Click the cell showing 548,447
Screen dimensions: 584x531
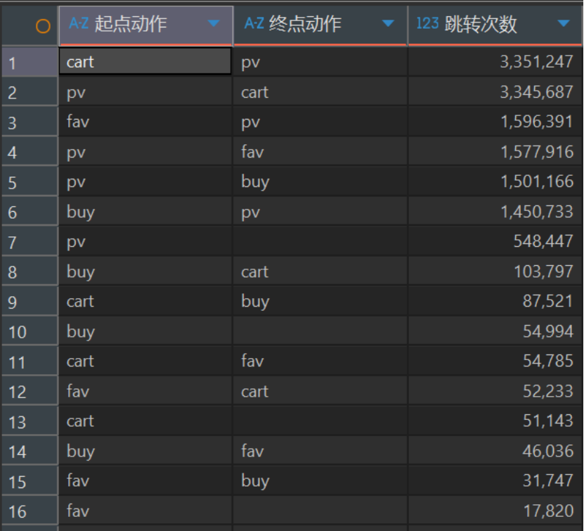495,241
